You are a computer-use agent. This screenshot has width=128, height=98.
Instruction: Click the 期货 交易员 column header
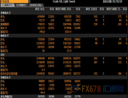(x=91, y=9)
